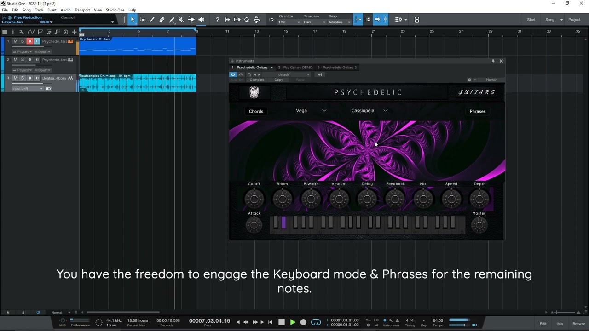Click the Phrases mode button

click(x=478, y=111)
